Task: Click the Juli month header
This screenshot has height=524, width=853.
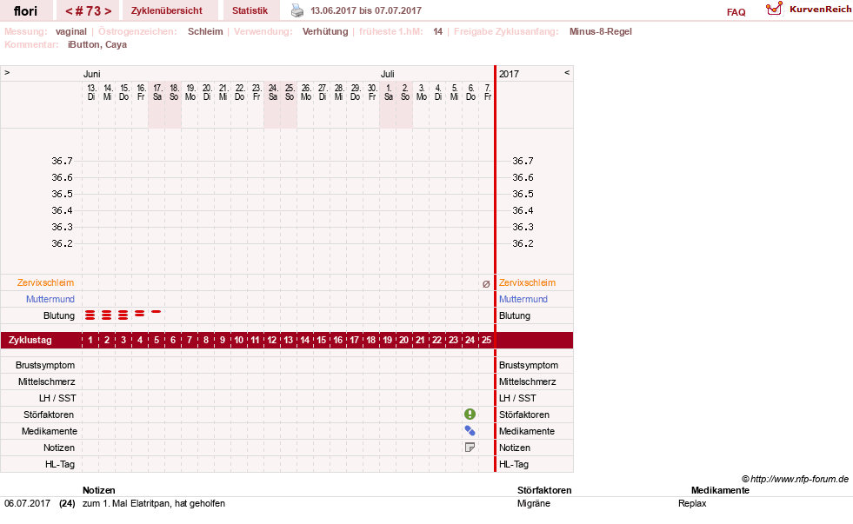Action: 387,74
